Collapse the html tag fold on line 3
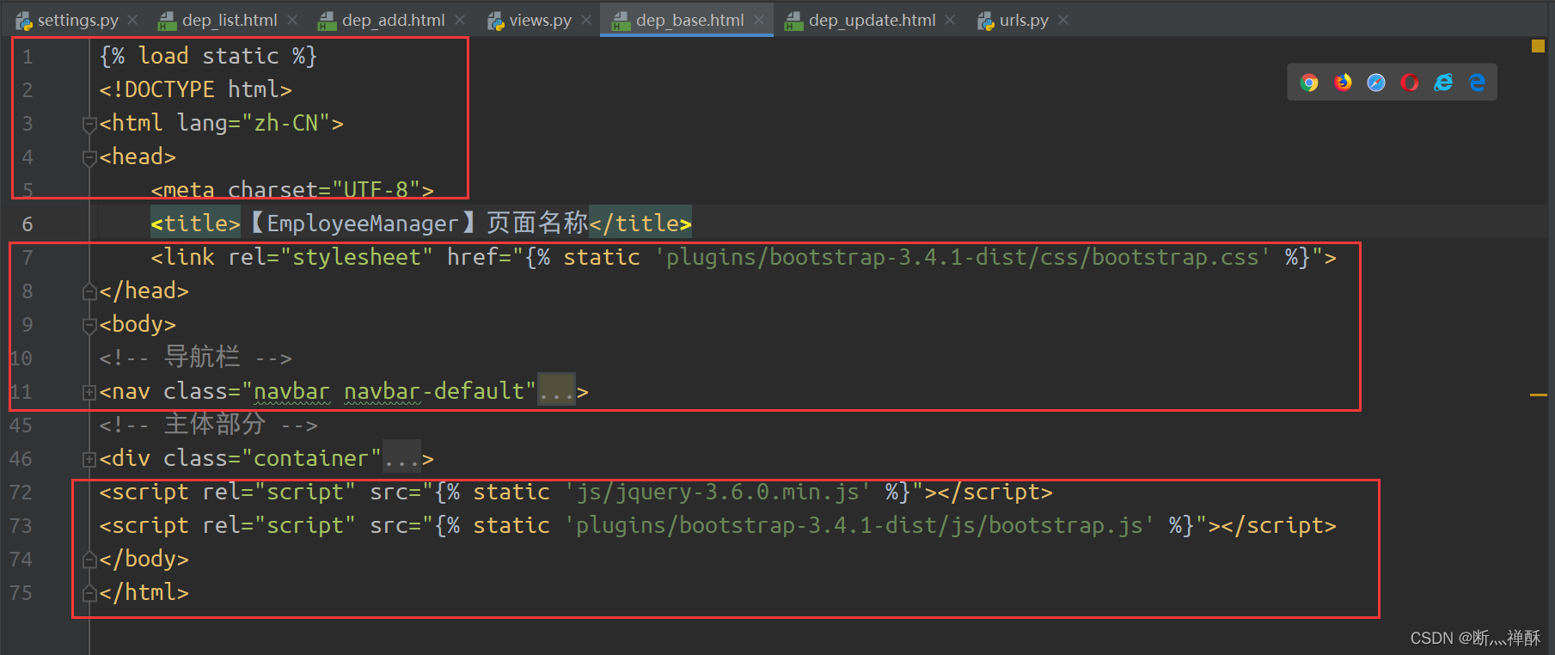The height and width of the screenshot is (655, 1555). pyautogui.click(x=89, y=124)
